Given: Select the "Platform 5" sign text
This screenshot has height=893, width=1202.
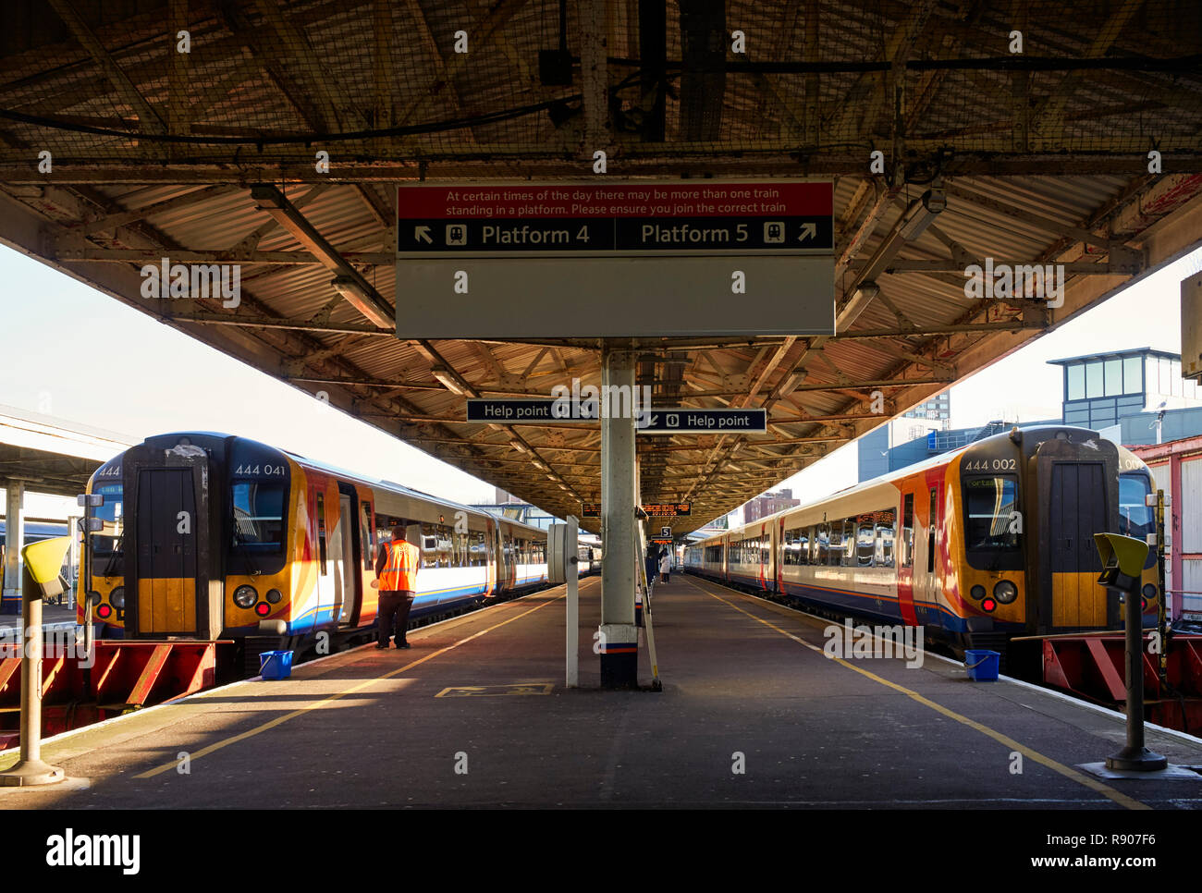Looking at the screenshot, I should tap(694, 233).
